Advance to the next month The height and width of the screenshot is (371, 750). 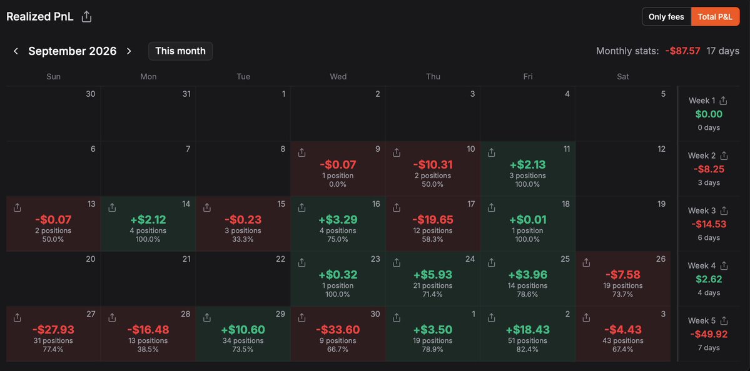(129, 51)
